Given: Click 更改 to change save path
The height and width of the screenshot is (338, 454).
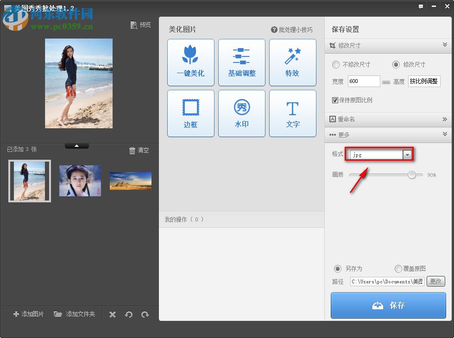Looking at the screenshot, I should pyautogui.click(x=435, y=281).
